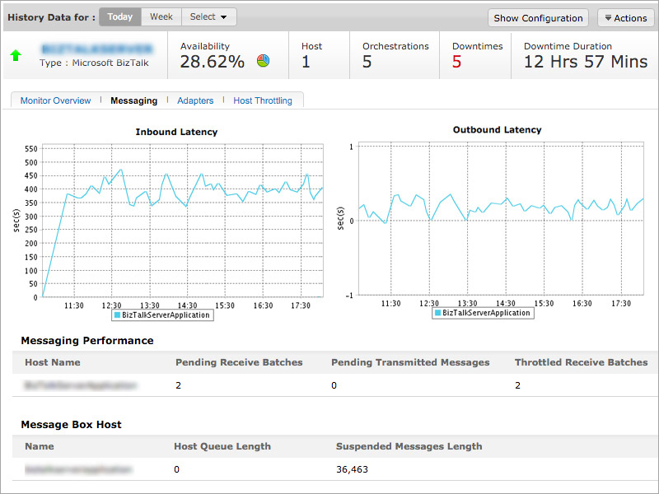Click the blurred host name in Messaging Performance
Image resolution: width=659 pixels, height=494 pixels.
(x=80, y=385)
